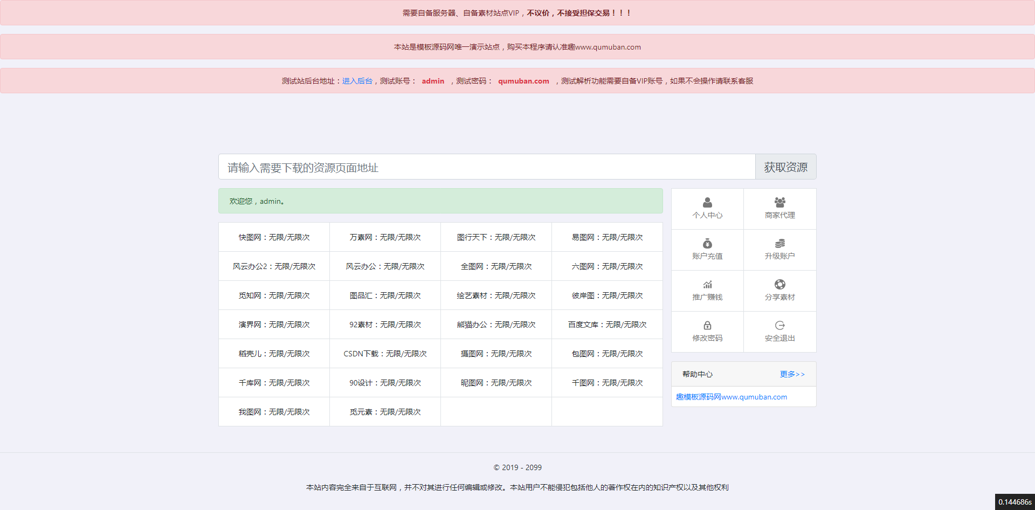Click the 本站是模板源码网唯一演示站点 notice text
Viewport: 1035px width, 510px height.
click(x=517, y=47)
